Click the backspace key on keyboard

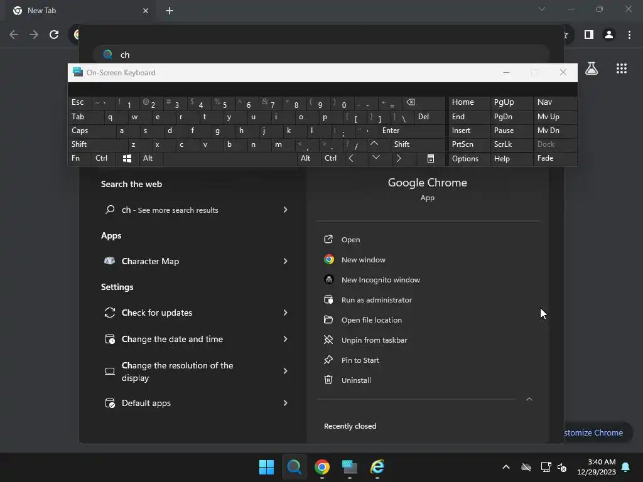click(424, 102)
